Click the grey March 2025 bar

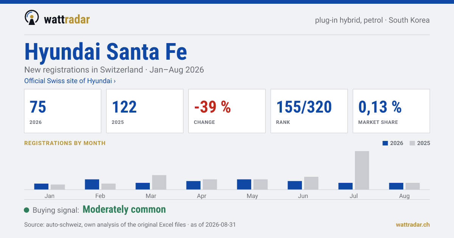(x=159, y=182)
